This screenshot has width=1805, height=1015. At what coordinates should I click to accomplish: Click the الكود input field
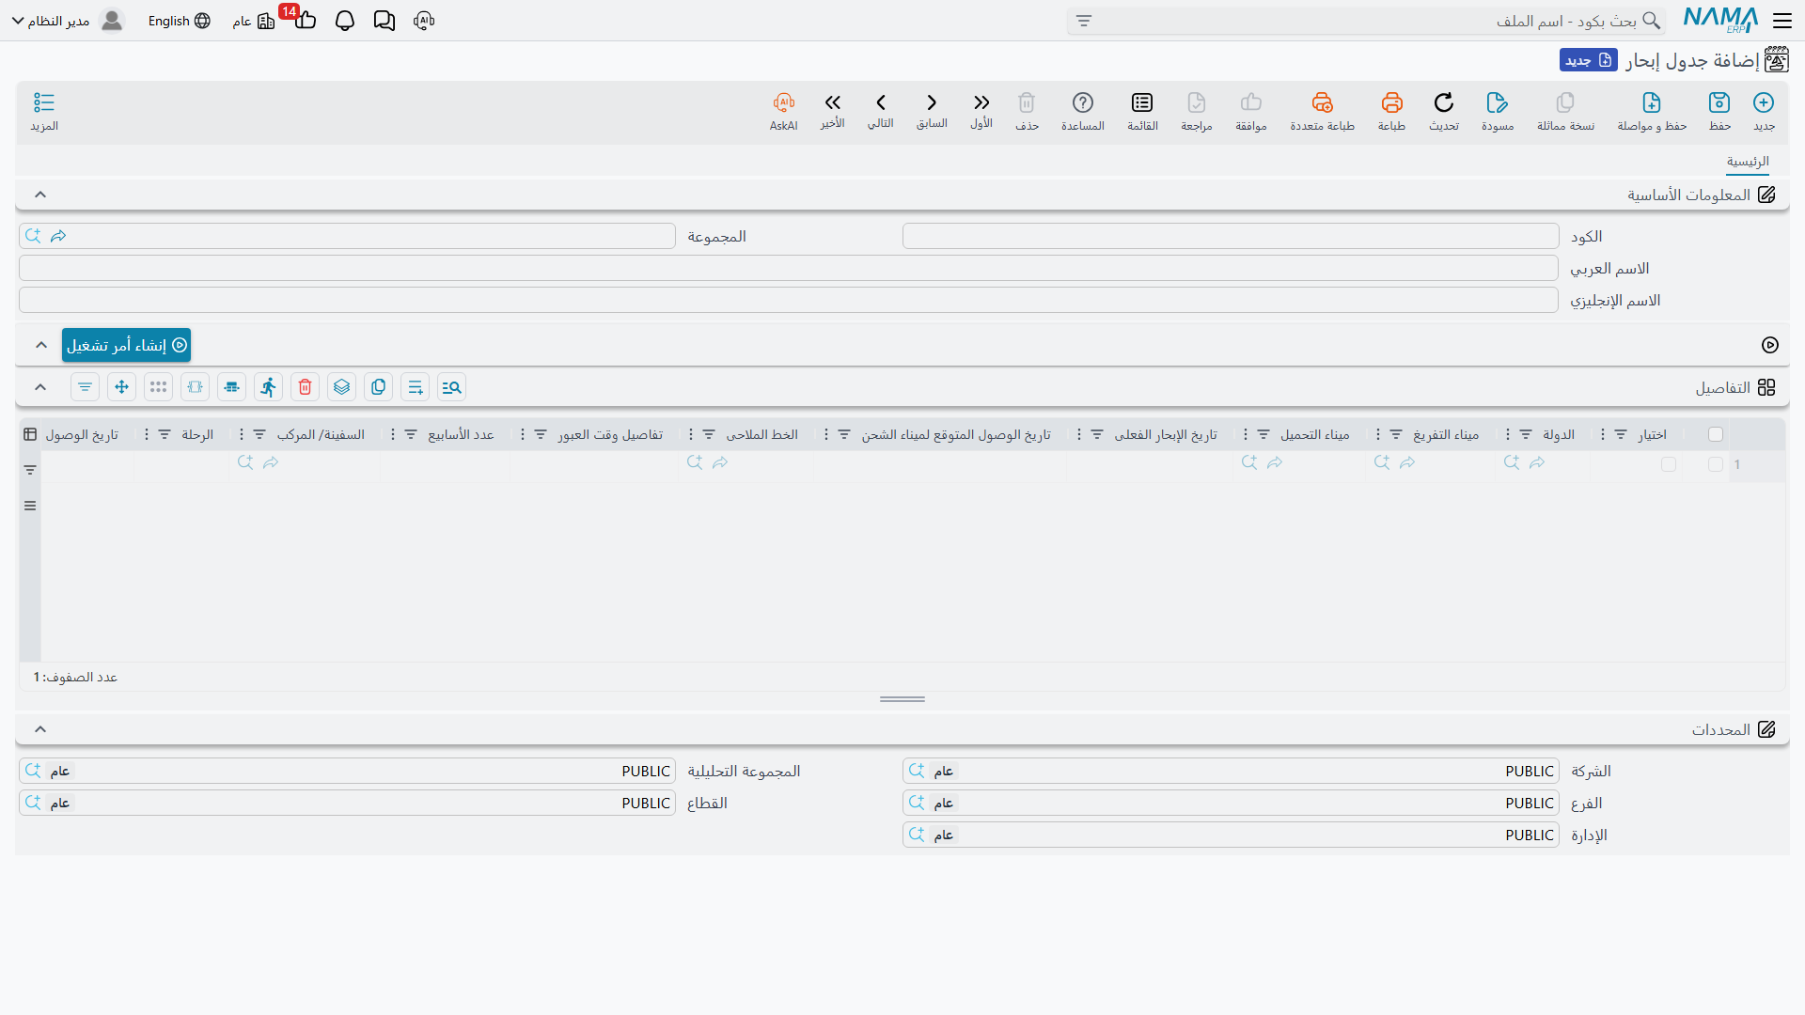[1231, 236]
